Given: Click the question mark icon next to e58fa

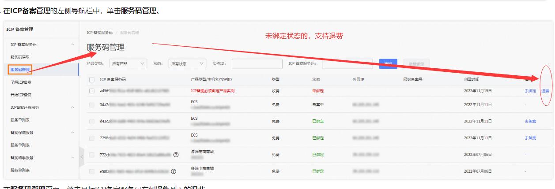Looking at the screenshot, I should (174, 171).
